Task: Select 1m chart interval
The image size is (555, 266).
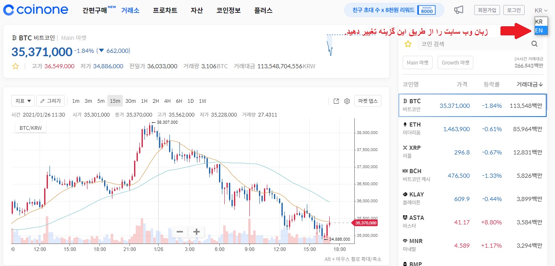Action: pyautogui.click(x=76, y=101)
